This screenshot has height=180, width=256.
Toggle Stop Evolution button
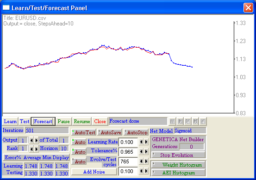point(178,155)
